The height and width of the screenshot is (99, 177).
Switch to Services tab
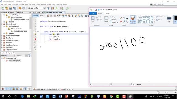20,13
